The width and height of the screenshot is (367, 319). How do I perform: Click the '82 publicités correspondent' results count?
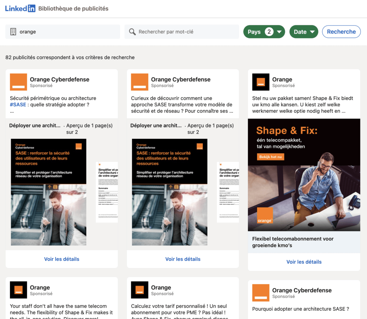point(70,57)
